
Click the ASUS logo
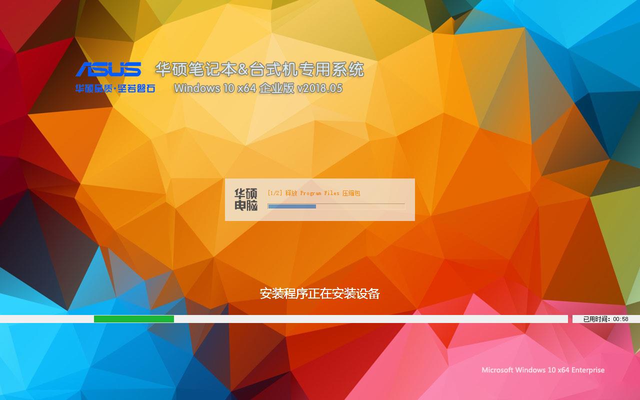pyautogui.click(x=108, y=69)
